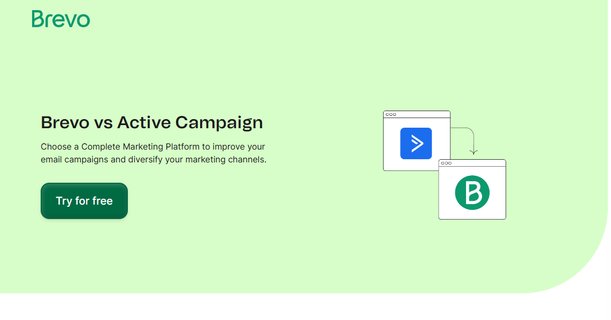Open the Brevo logo in the header
The height and width of the screenshot is (320, 611).
[x=61, y=19]
